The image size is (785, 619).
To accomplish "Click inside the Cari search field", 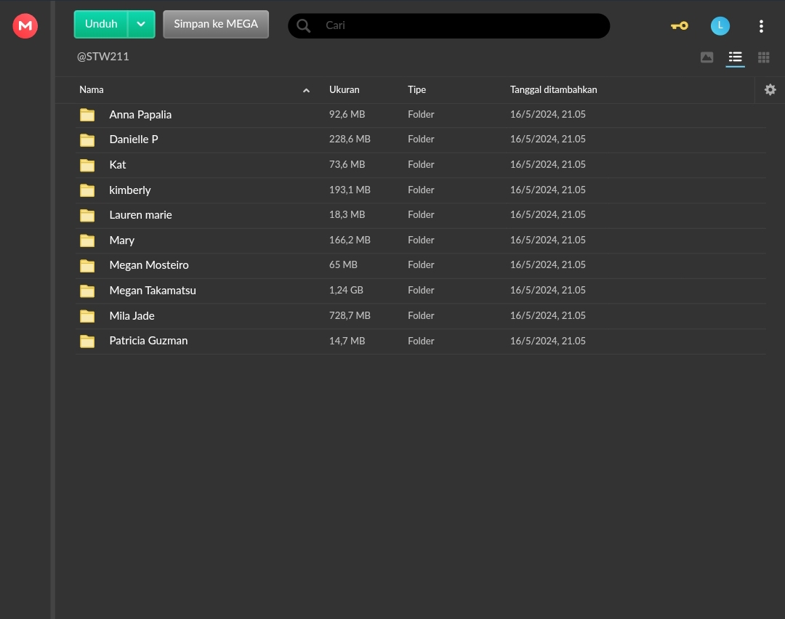I will pyautogui.click(x=458, y=26).
